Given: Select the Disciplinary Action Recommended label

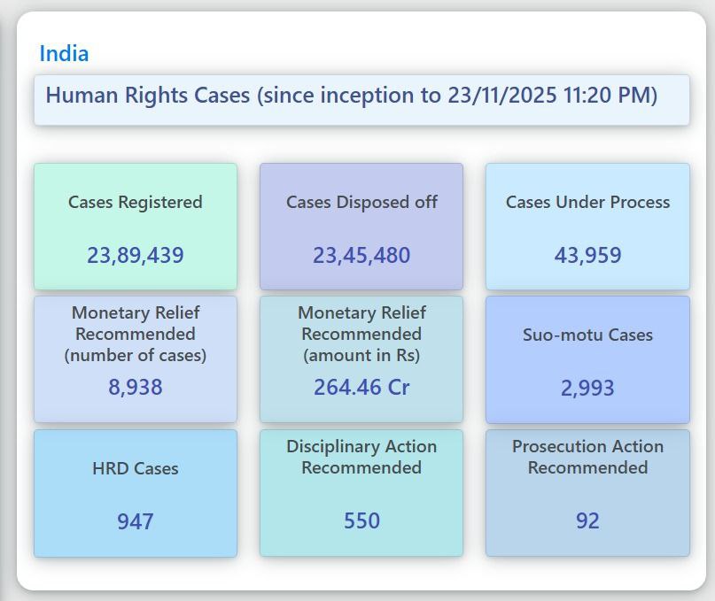Looking at the screenshot, I should (361, 457).
